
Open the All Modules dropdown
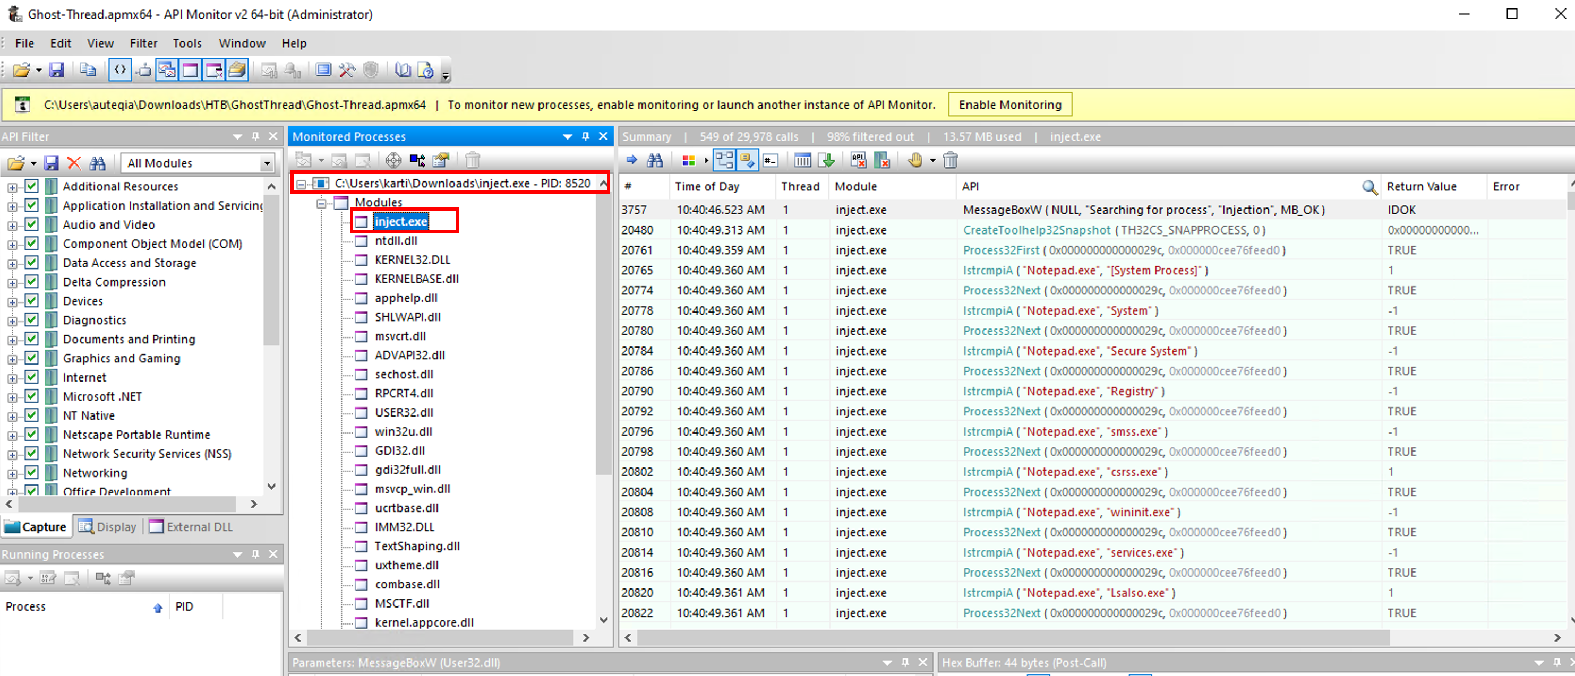[x=267, y=163]
